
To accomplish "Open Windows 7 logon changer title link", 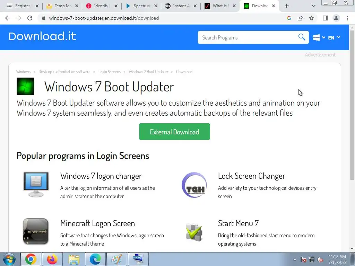I will (101, 176).
